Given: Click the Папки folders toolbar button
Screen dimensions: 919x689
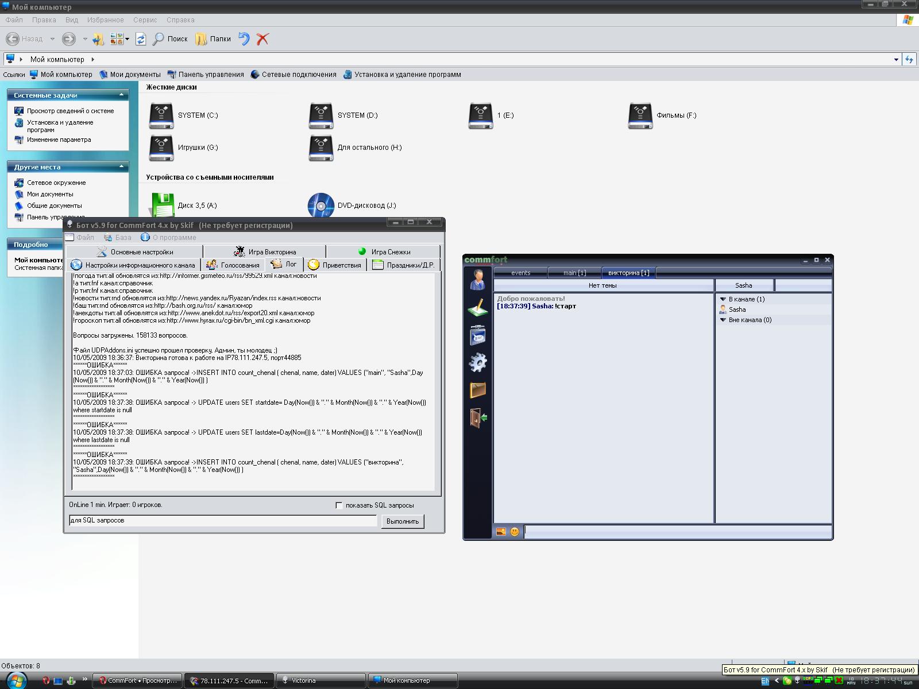Looking at the screenshot, I should point(213,39).
